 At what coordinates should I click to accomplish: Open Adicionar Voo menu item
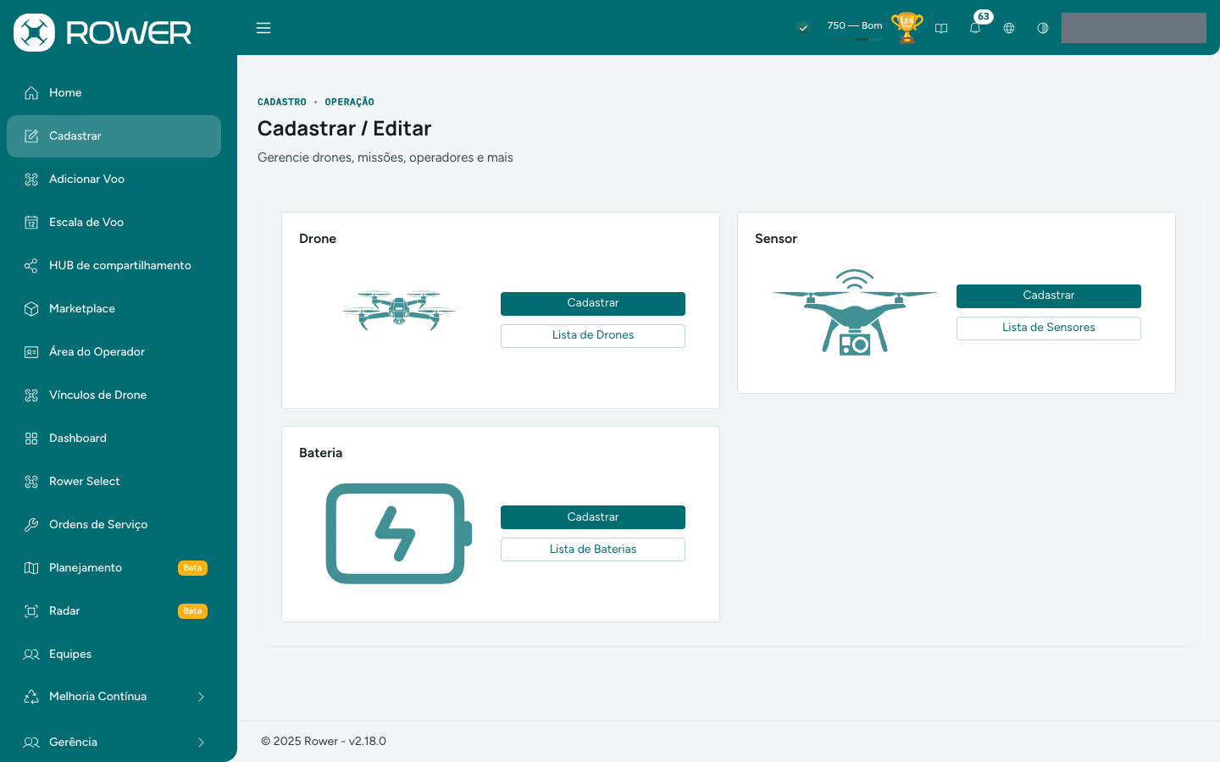point(114,179)
